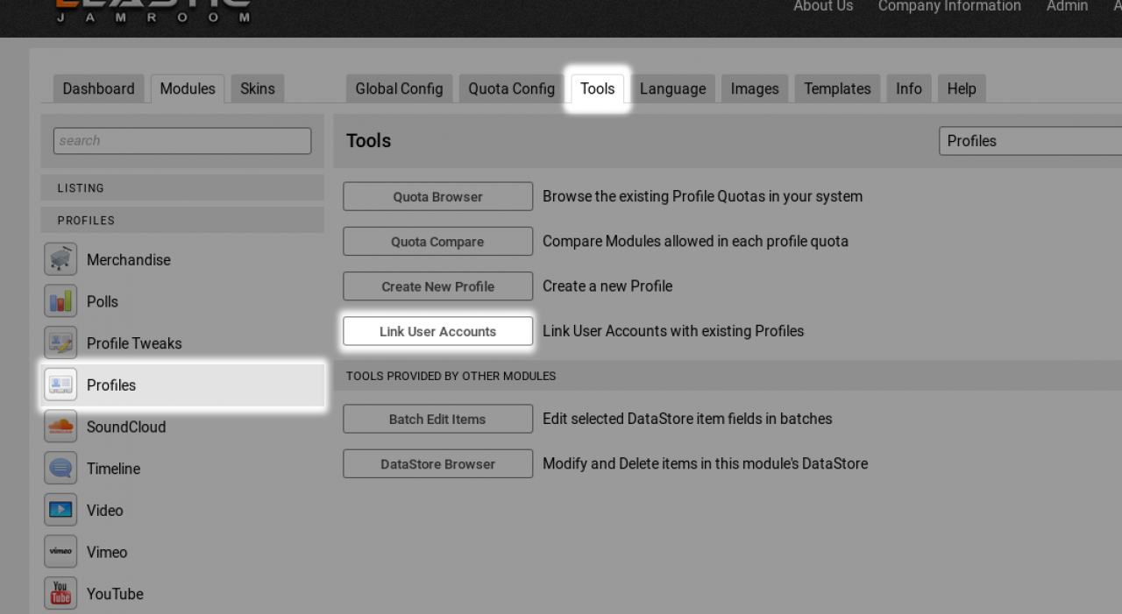Open the SoundCloud module icon
Screen dimensions: 1122x614
60,427
